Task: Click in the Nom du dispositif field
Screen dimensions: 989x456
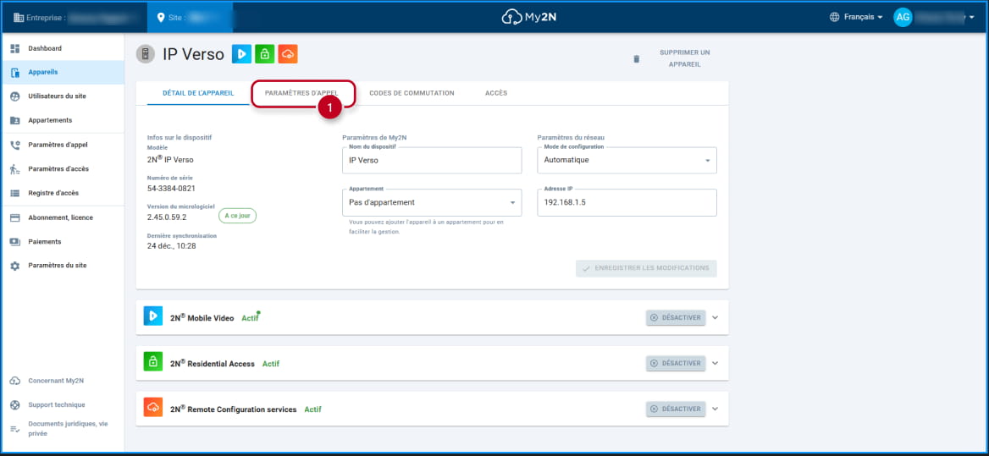Action: pos(432,160)
